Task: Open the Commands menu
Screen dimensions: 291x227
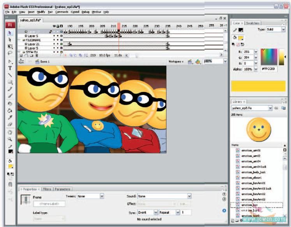Action: (62, 12)
